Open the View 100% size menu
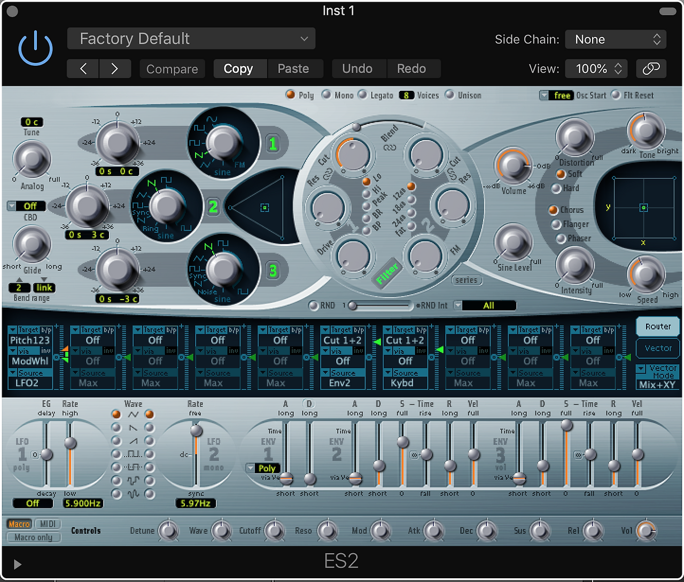Screen dimensions: 684x582 (596, 68)
